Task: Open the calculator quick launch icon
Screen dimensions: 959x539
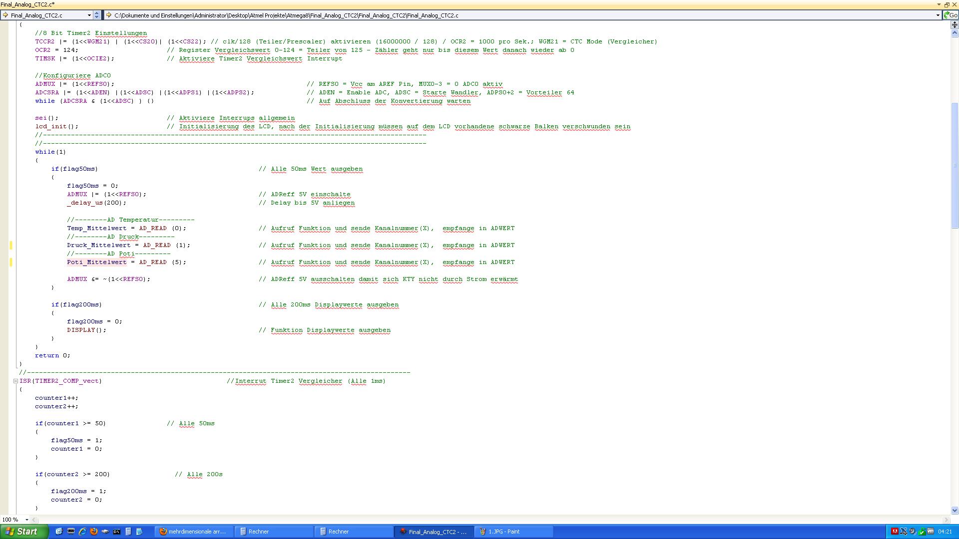Action: click(x=128, y=532)
